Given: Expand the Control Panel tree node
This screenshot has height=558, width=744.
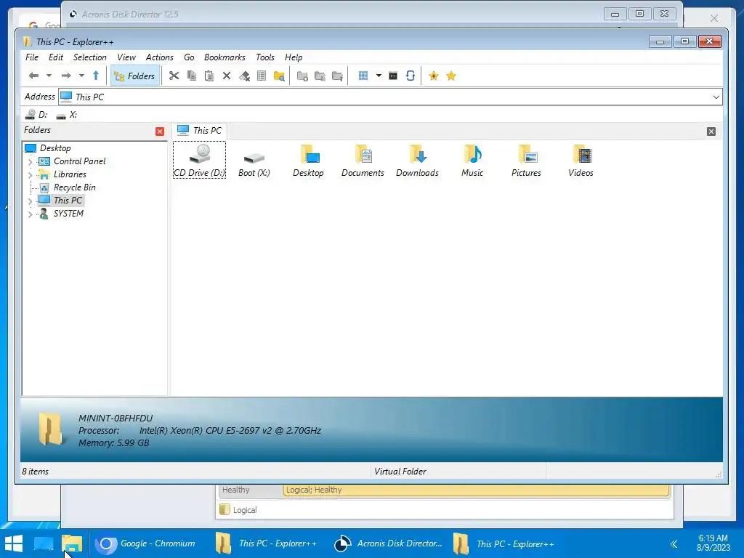Looking at the screenshot, I should click(x=31, y=162).
